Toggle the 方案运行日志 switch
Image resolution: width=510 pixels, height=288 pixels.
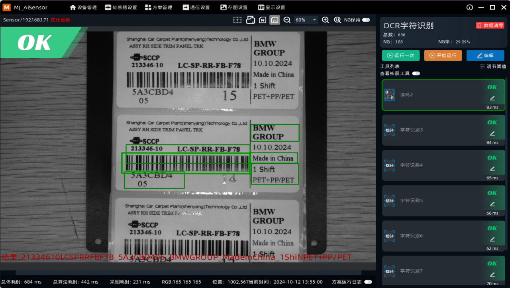pos(368,282)
